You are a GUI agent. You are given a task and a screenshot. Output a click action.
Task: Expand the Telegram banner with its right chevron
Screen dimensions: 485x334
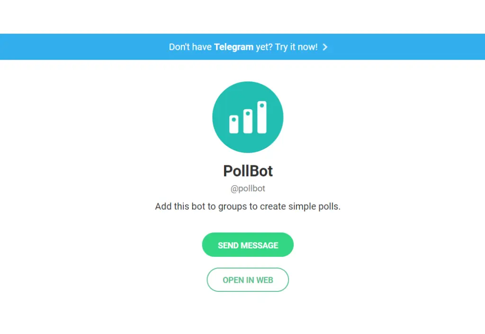click(325, 47)
